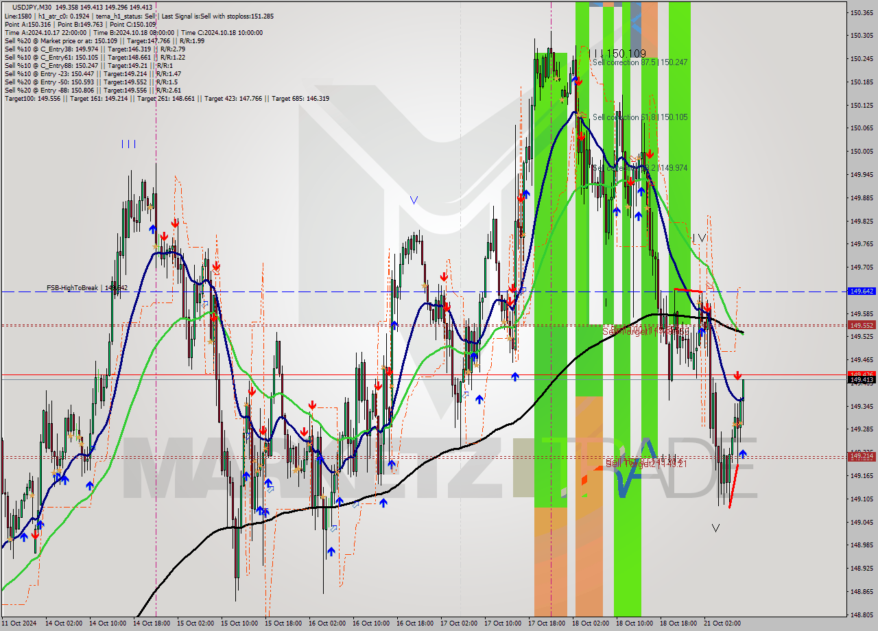Click the Target100: 149.556 targets line
Image resolution: width=878 pixels, height=631 pixels.
(x=167, y=98)
